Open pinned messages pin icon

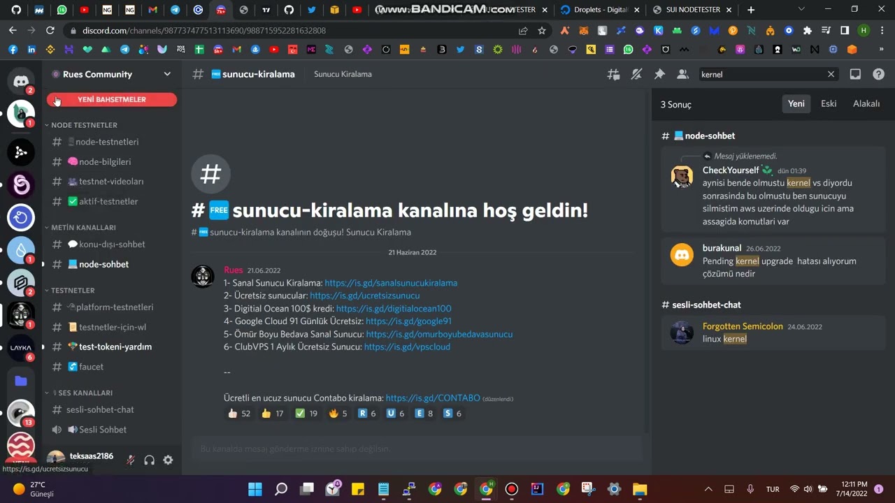click(x=659, y=74)
